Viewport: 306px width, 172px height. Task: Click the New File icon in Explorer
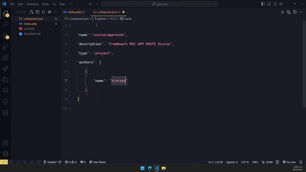tap(32, 12)
